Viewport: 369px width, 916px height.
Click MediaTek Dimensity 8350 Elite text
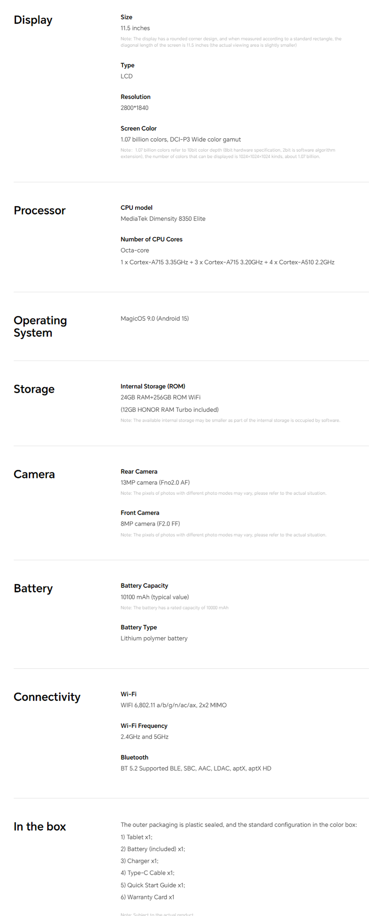[163, 219]
